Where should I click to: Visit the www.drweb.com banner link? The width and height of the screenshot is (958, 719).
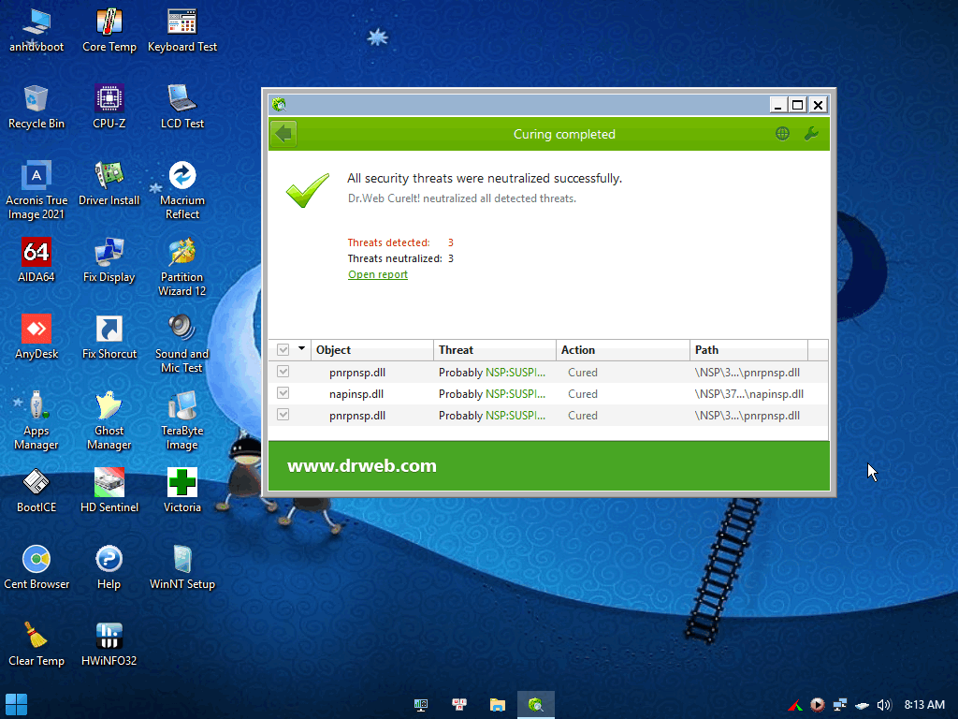[362, 466]
